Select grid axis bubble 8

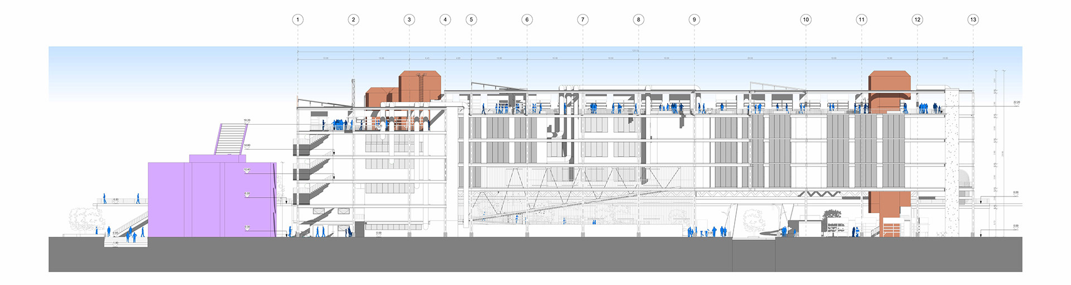639,19
